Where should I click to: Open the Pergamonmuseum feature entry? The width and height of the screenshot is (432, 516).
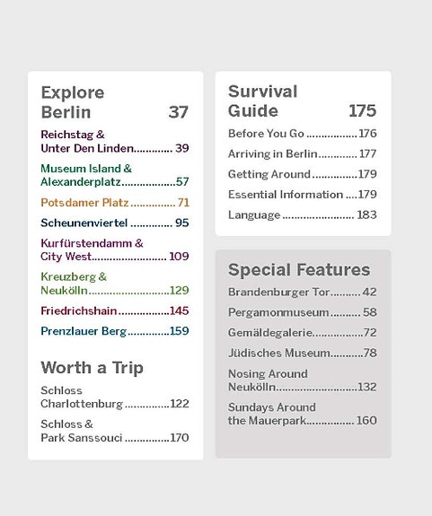coord(302,312)
